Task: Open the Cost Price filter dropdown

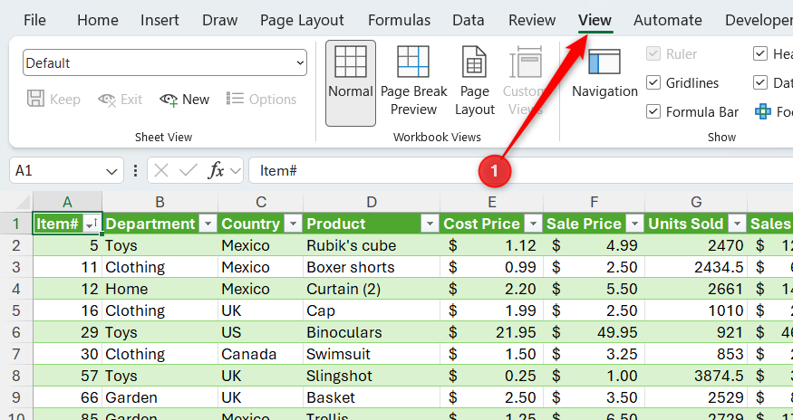Action: tap(533, 224)
